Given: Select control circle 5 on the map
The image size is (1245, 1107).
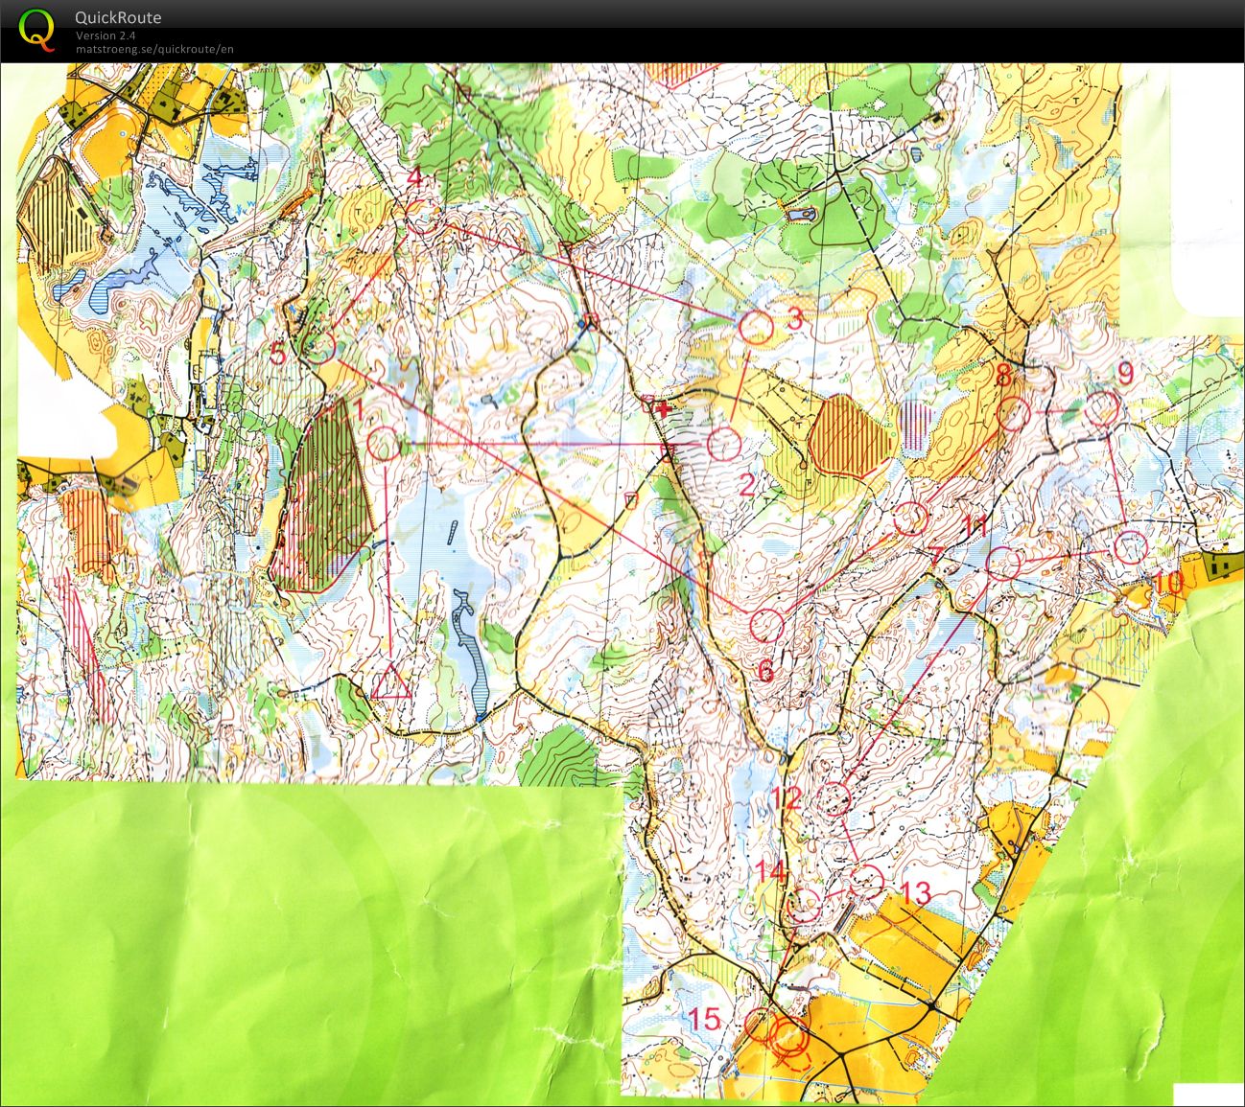Looking at the screenshot, I should tap(320, 347).
